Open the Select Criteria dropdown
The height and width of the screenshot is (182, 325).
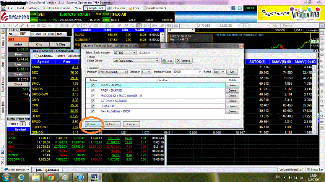[x=136, y=61]
